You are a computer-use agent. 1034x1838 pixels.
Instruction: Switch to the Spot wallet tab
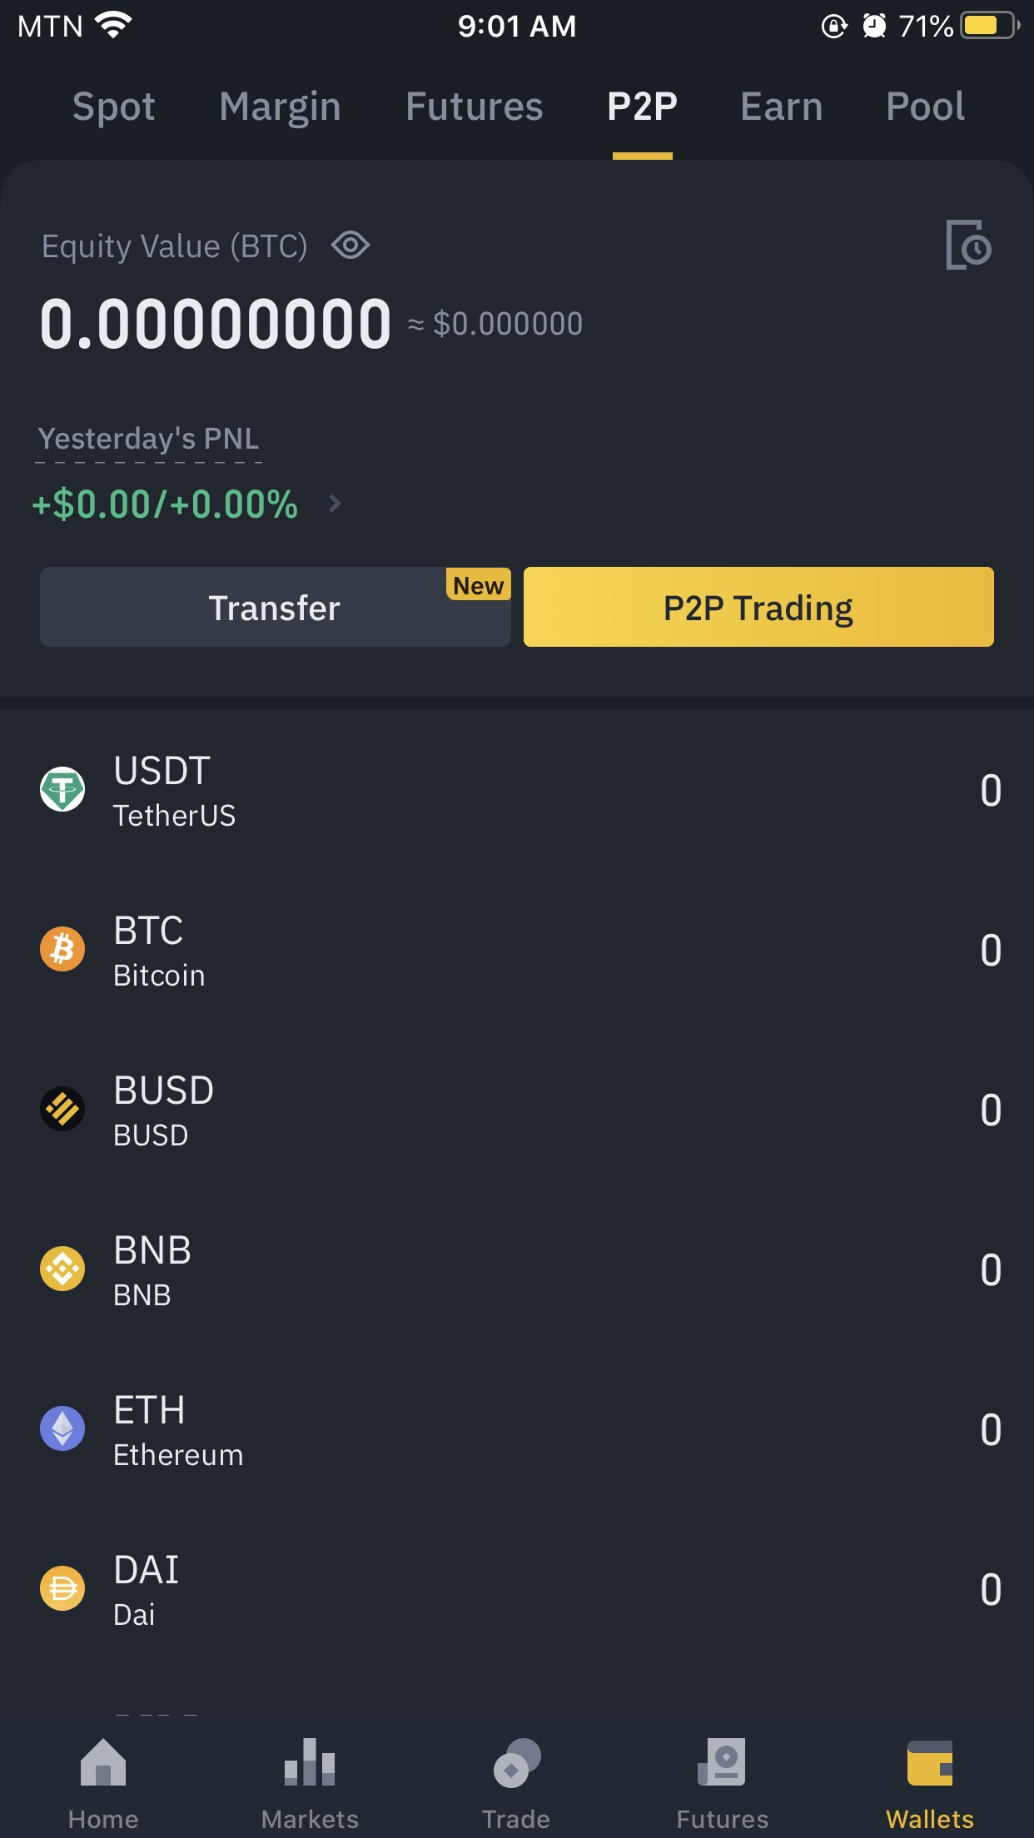point(114,107)
